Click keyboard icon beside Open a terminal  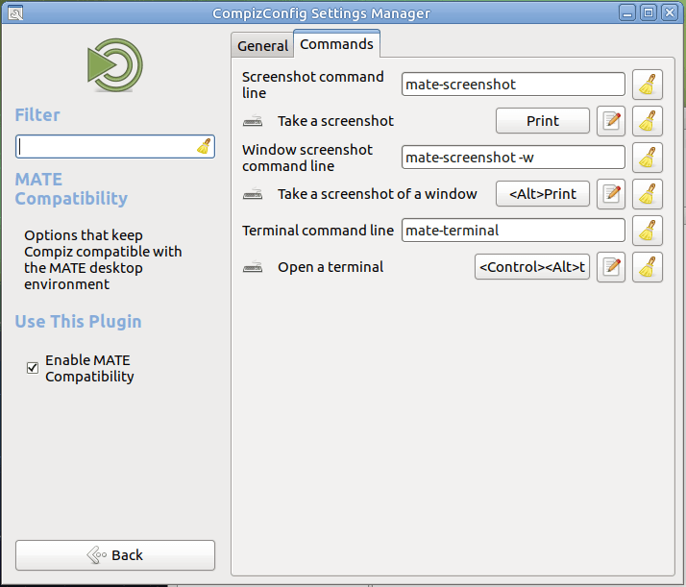253,267
